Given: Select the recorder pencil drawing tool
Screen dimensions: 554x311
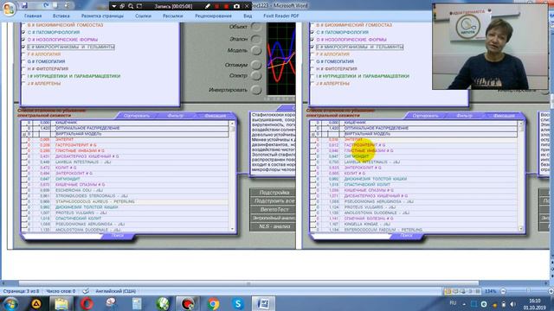Looking at the screenshot, I should tap(208, 6).
